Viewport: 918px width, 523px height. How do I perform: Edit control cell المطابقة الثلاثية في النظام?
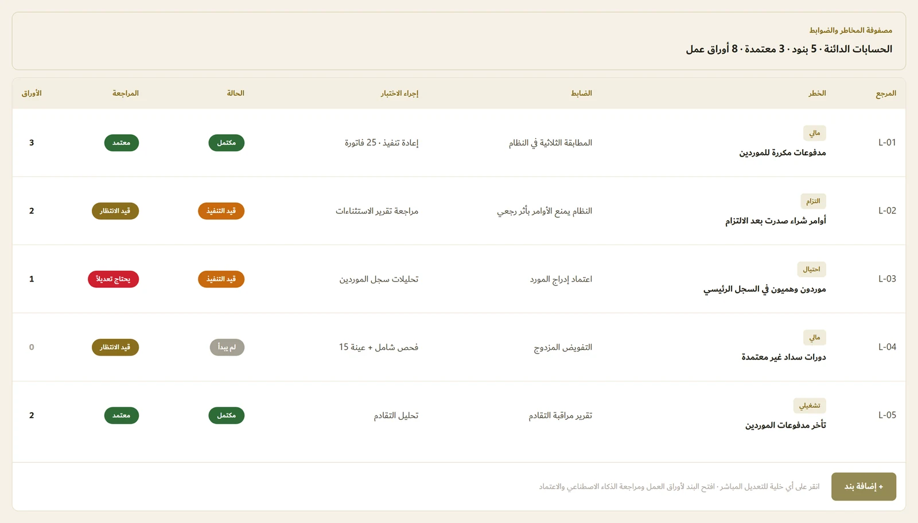550,143
